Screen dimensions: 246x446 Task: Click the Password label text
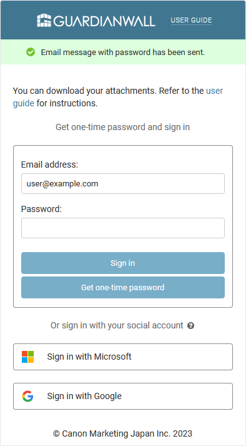[41, 209]
